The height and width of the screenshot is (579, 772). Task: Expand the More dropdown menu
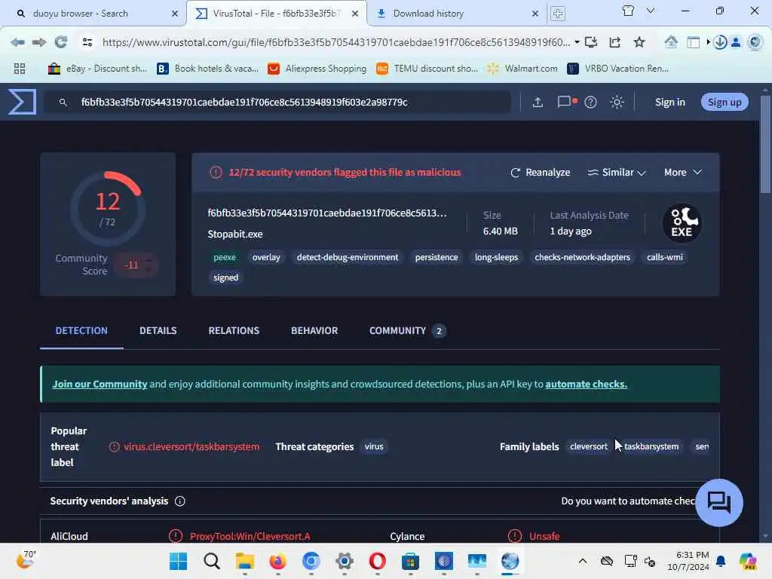683,173
